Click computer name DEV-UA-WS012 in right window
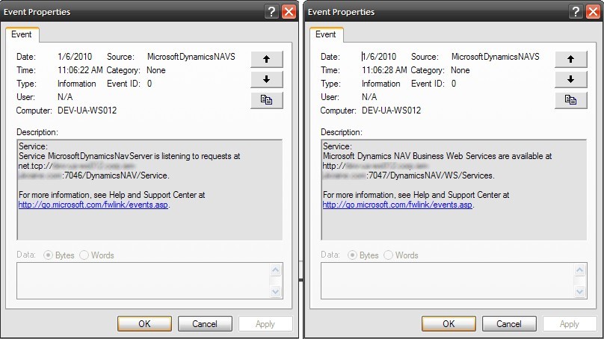 (x=392, y=111)
